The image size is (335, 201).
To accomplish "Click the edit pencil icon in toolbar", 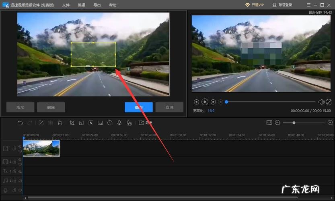I will (41, 123).
